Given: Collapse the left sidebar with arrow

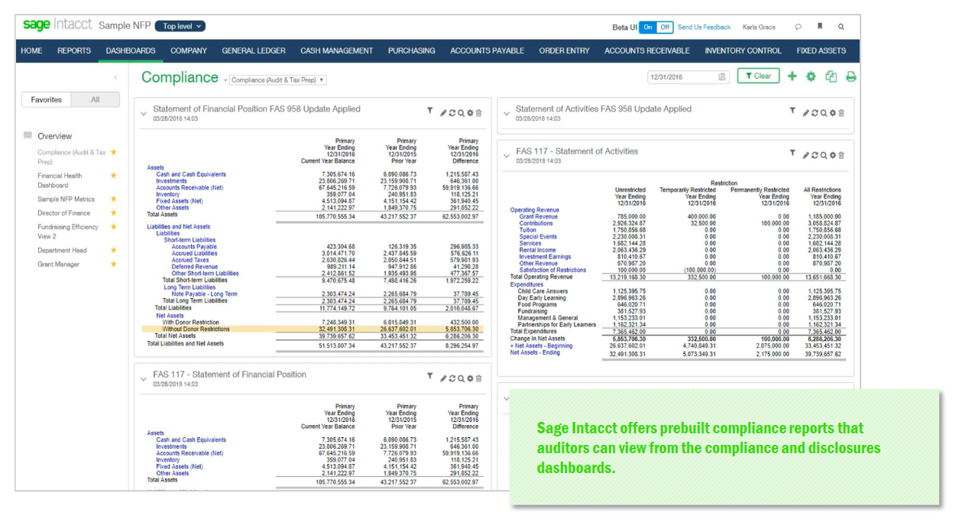Looking at the screenshot, I should (x=115, y=77).
